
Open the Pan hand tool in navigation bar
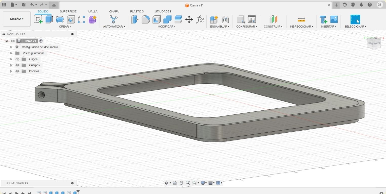coord(181,183)
